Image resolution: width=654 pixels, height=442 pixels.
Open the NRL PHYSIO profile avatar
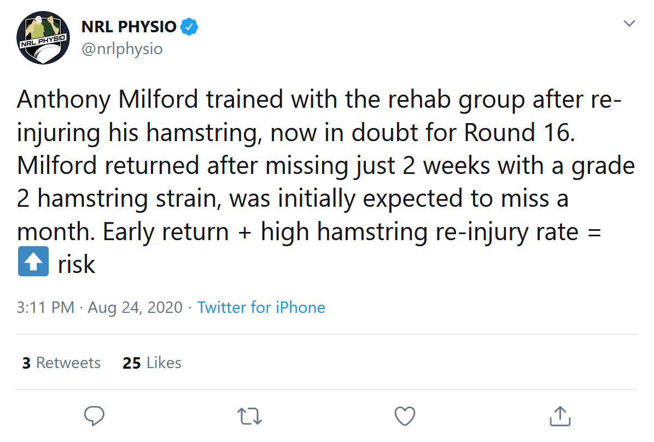(x=43, y=38)
